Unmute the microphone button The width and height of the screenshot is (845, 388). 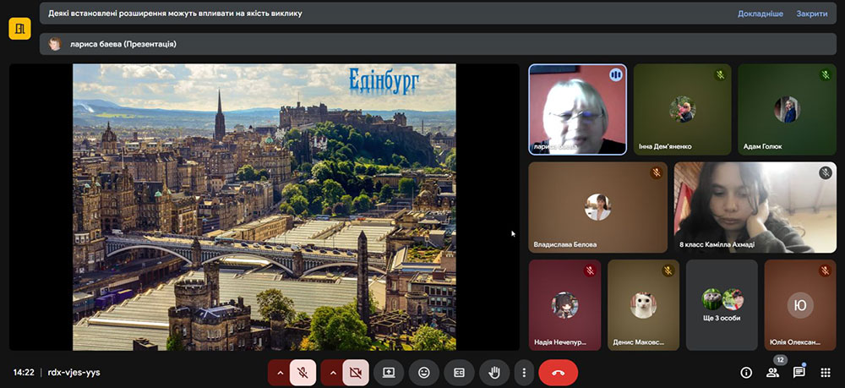point(303,372)
